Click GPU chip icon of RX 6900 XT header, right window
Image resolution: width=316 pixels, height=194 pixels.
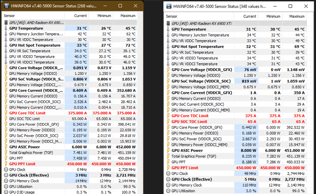click(x=168, y=23)
